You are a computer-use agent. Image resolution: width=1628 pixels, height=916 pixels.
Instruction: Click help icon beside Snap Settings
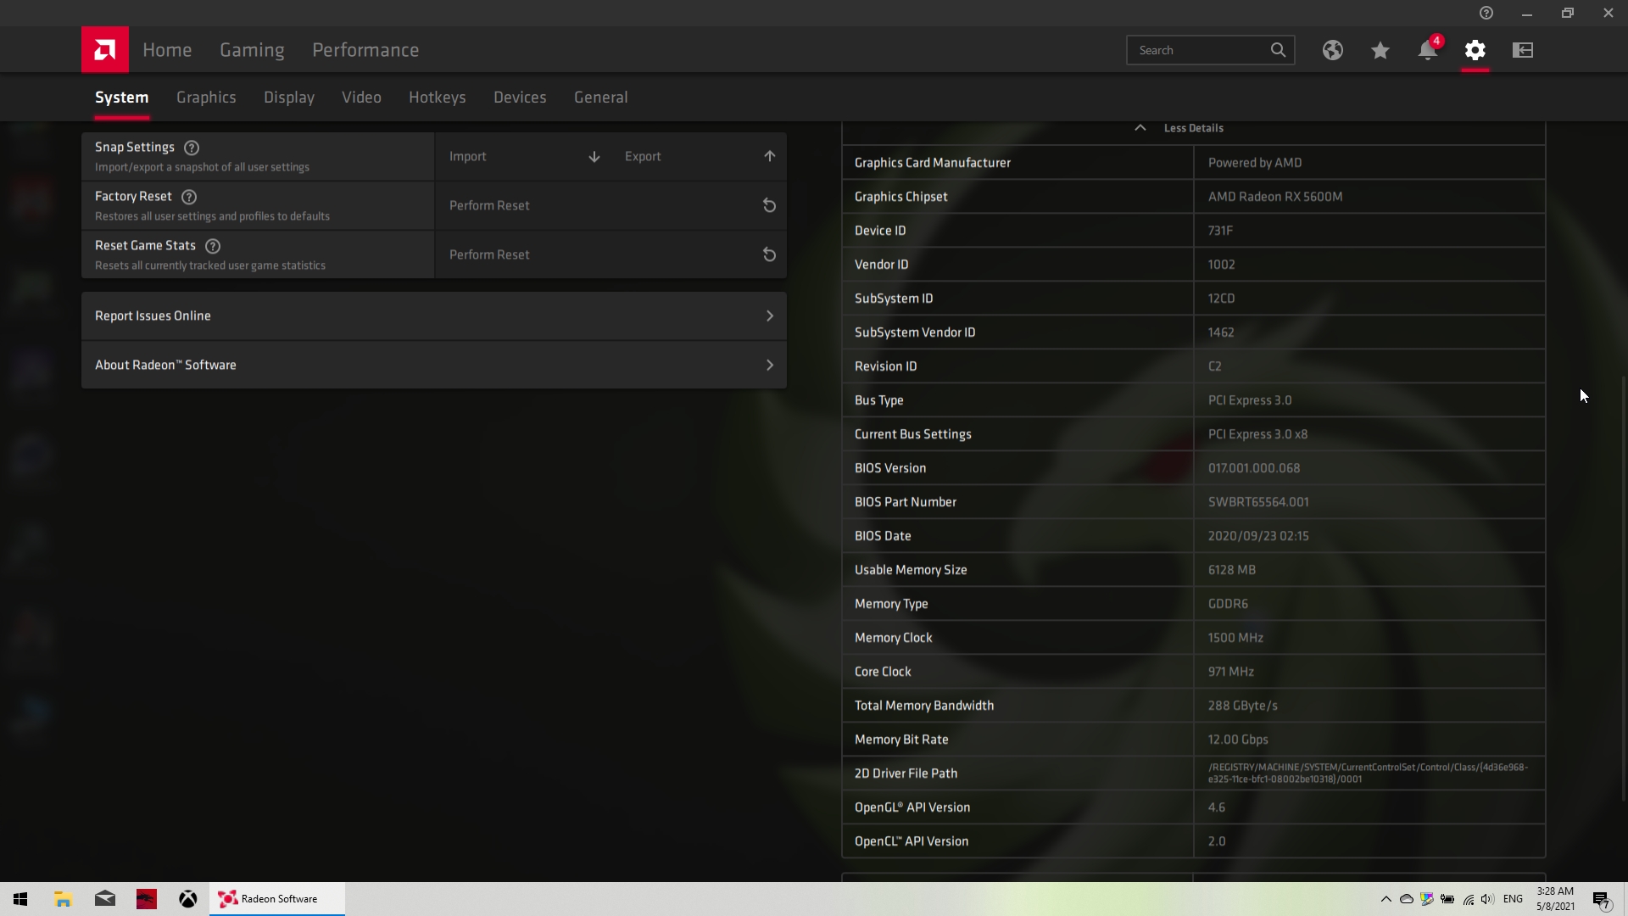pos(192,148)
